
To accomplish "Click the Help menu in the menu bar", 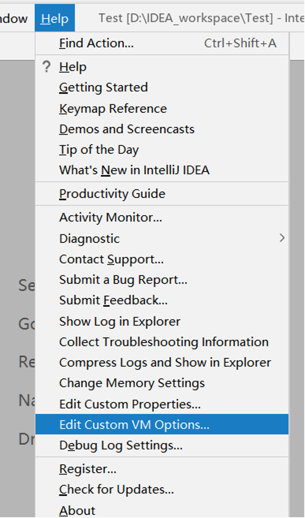I will tap(55, 18).
